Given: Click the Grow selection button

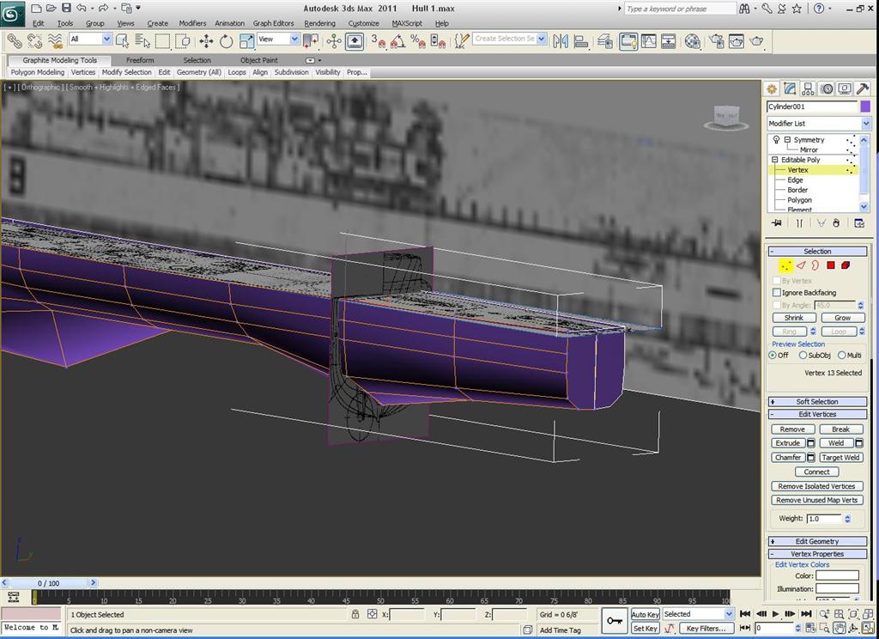Looking at the screenshot, I should click(843, 318).
